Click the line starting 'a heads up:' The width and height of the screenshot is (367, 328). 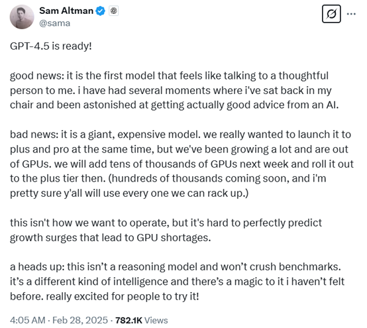(x=176, y=267)
